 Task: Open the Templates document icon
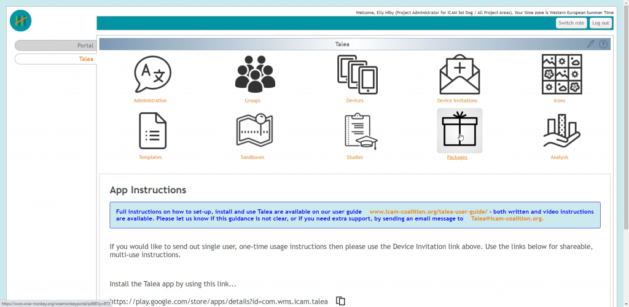[x=152, y=131]
